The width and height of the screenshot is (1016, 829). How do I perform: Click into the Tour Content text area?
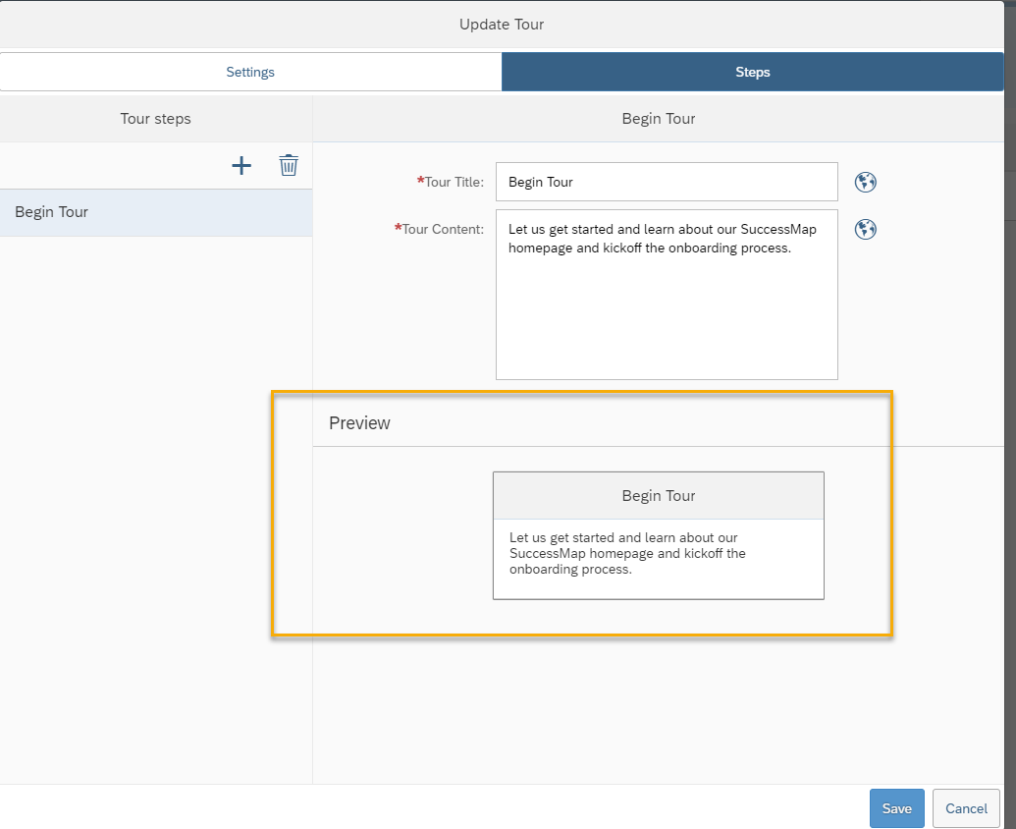pyautogui.click(x=667, y=295)
